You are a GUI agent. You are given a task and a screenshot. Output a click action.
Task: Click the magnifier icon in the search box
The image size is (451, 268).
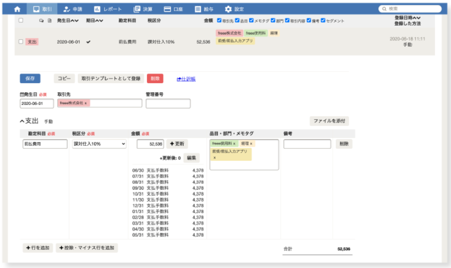click(384, 9)
